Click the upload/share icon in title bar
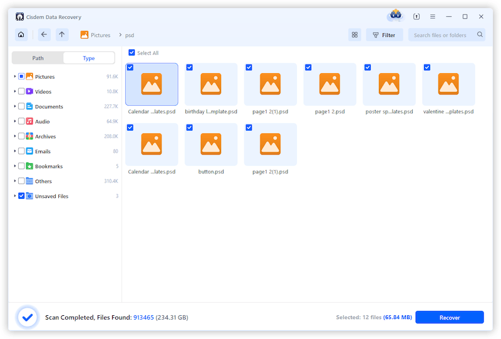The image size is (501, 339). tap(416, 17)
